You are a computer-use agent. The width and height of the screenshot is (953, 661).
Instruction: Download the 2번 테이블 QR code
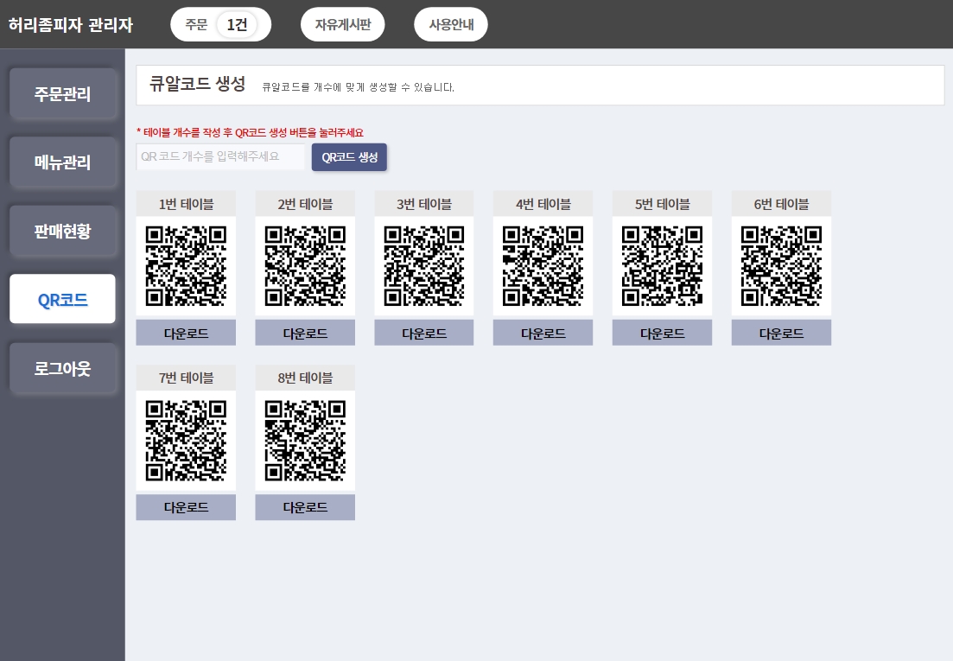pos(304,332)
